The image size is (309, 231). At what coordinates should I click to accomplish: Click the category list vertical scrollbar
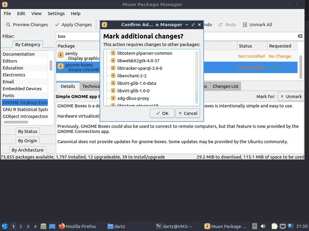[51, 65]
